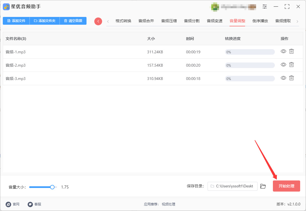Select the file name 音频-3.mp3
Screen dimensions: 306x211
(x=16, y=79)
